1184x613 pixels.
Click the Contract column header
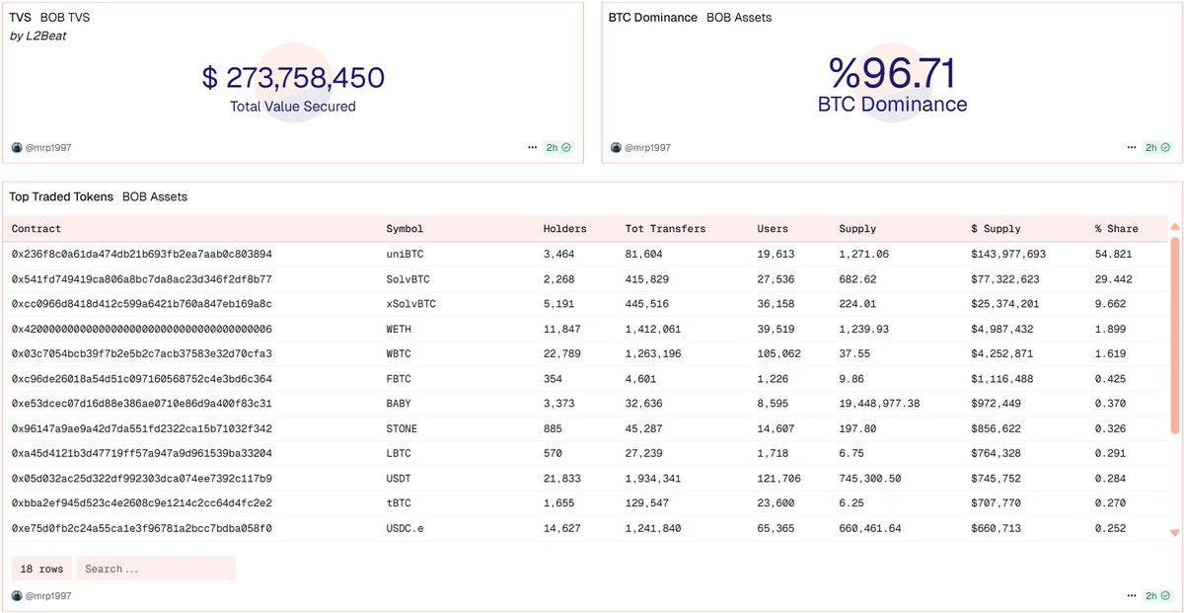tap(36, 228)
